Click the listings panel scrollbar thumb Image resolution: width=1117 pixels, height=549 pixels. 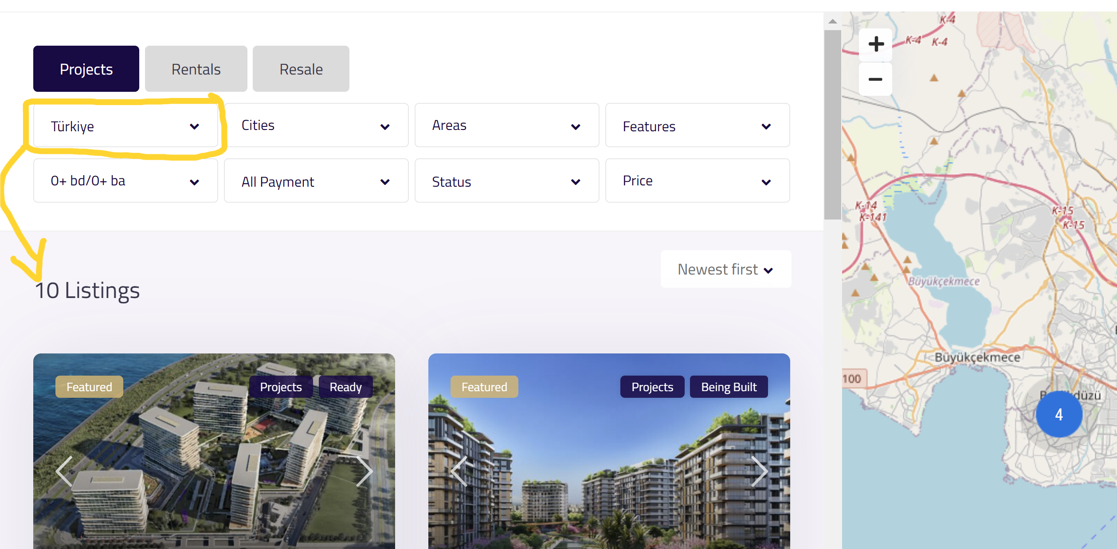(833, 125)
